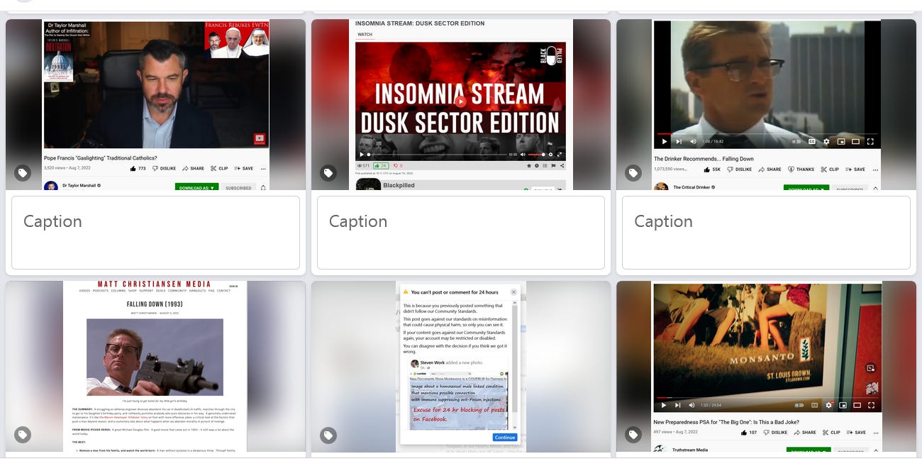The image size is (922, 466).
Task: Click The Critical Drinker channel name
Action: coord(691,187)
